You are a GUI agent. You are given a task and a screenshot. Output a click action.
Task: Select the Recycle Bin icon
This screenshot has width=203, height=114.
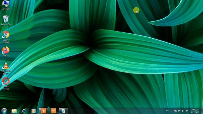tap(6, 20)
